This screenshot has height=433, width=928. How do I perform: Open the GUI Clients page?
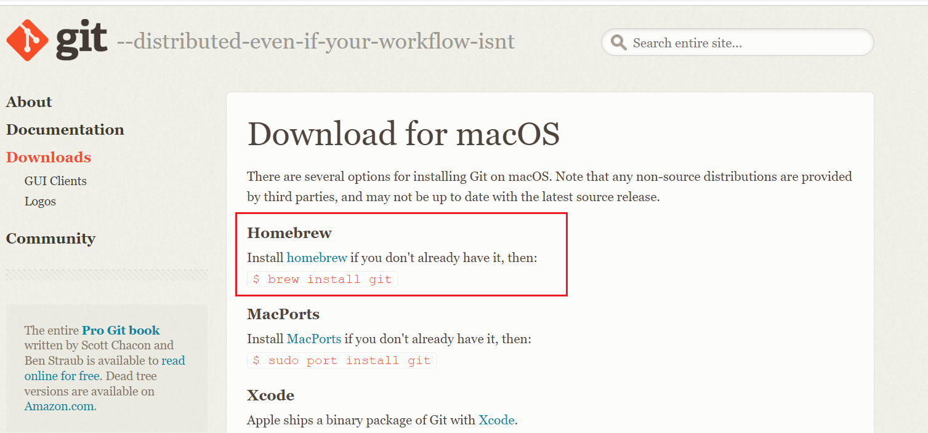point(55,181)
